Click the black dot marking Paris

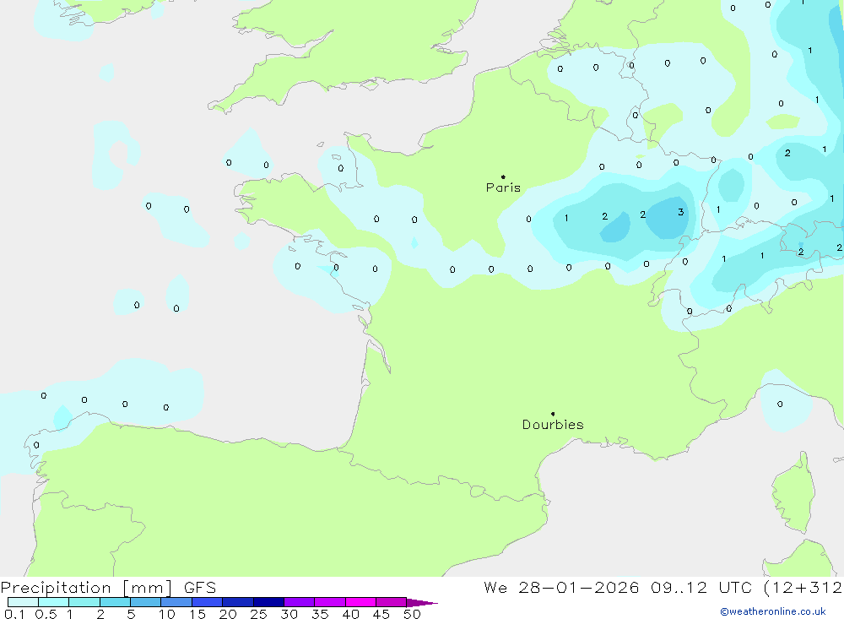point(503,176)
